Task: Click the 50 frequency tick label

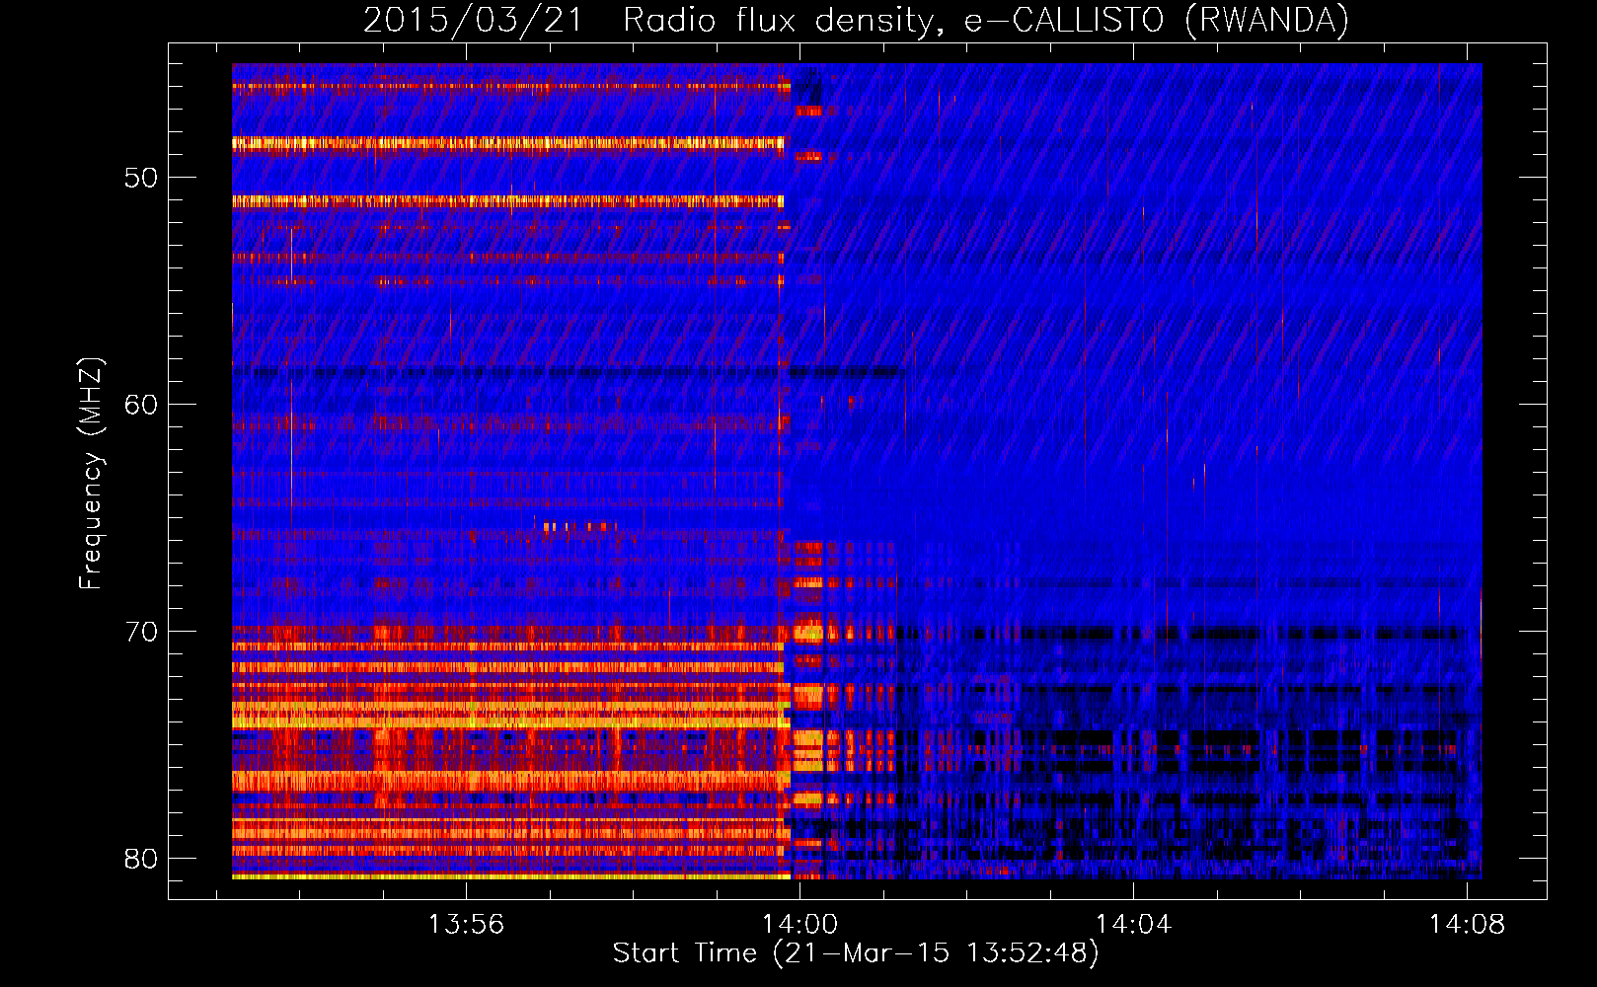Action: [x=141, y=178]
